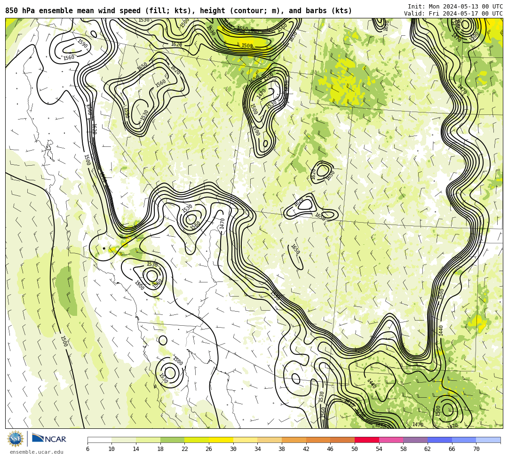Click the colorbar tick label '54'
The width and height of the screenshot is (508, 458).
tap(379, 449)
